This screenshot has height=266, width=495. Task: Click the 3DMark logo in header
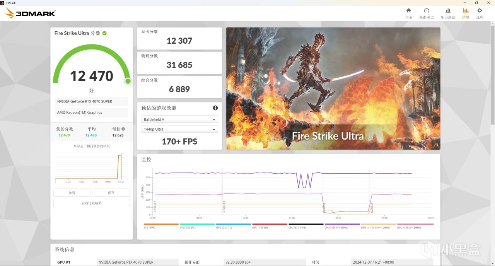(x=30, y=14)
